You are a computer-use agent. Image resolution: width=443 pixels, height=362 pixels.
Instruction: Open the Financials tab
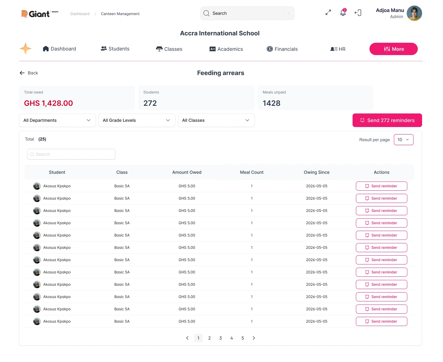[282, 49]
